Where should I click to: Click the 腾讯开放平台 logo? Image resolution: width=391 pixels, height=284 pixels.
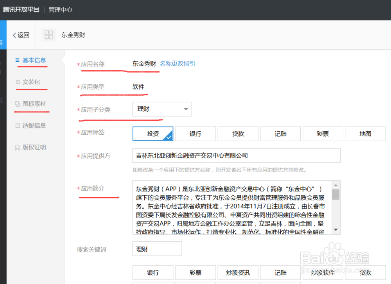pos(21,9)
